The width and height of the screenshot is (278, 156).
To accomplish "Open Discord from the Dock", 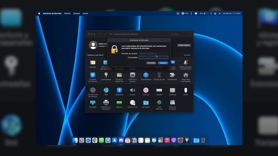I will coord(121,140).
